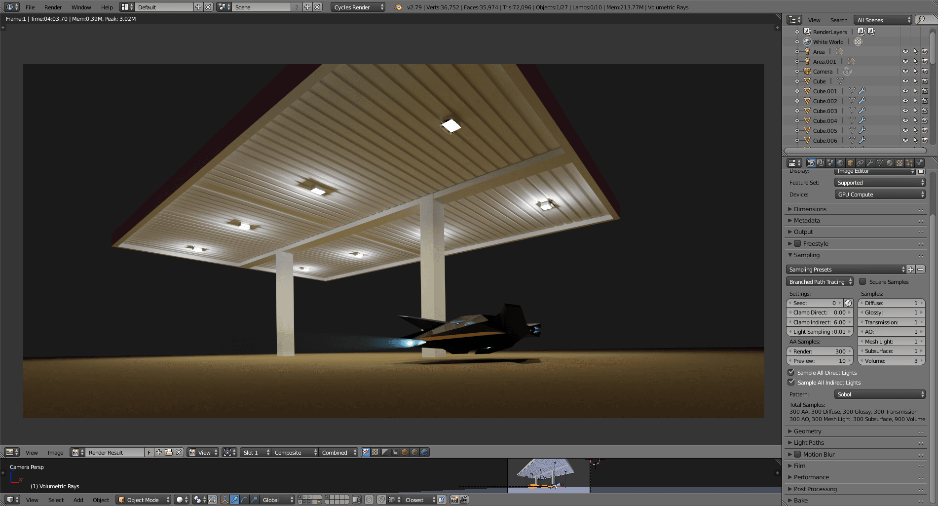This screenshot has height=506, width=938.
Task: Open the Material properties tab icon
Action: (890, 163)
